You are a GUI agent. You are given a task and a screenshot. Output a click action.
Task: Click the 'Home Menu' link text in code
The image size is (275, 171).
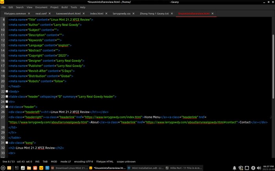(152, 117)
